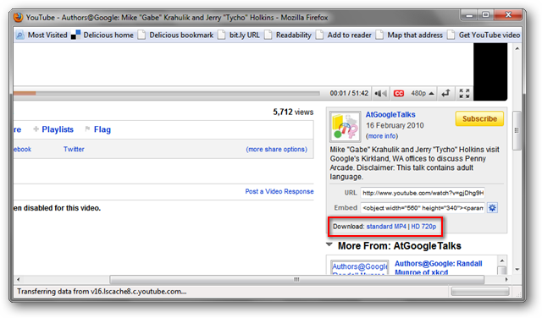The height and width of the screenshot is (318, 542).
Task: Click the Add to reader bookmark
Action: (x=344, y=35)
